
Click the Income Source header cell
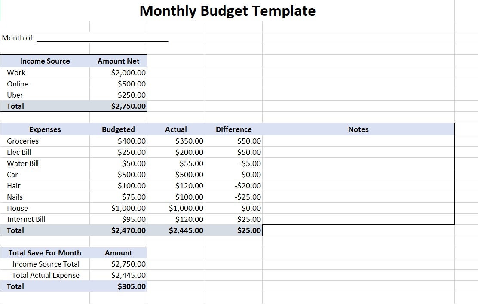coord(45,61)
